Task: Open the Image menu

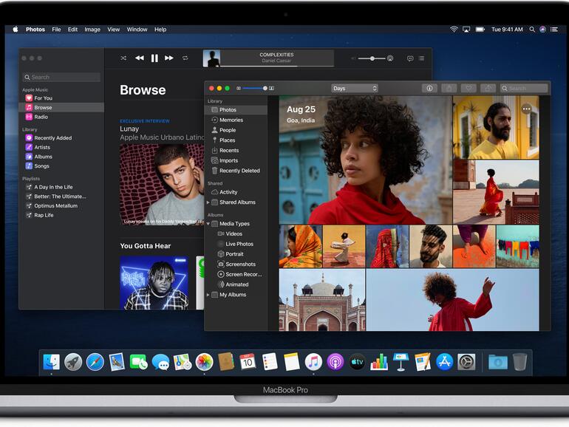Action: [x=92, y=30]
